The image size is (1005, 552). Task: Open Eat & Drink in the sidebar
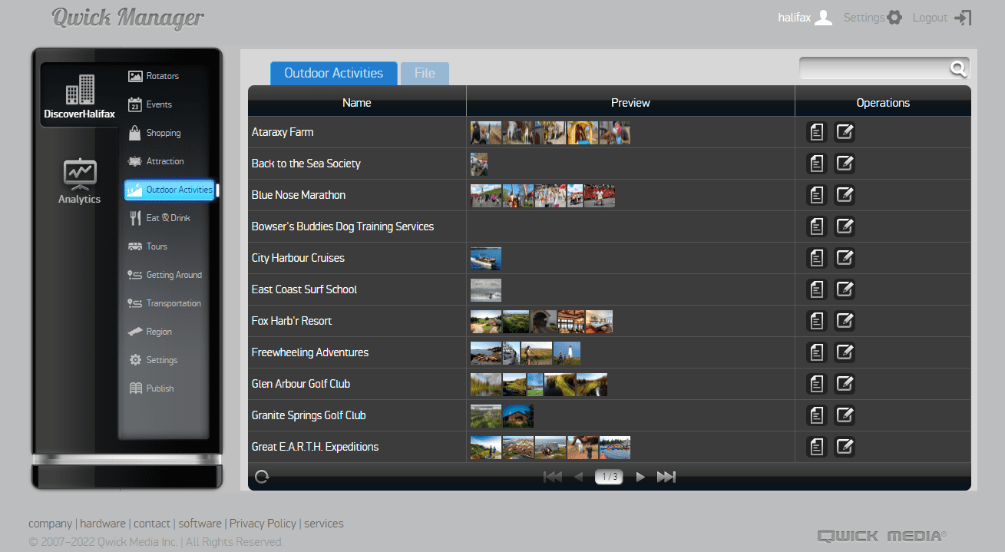(158, 218)
